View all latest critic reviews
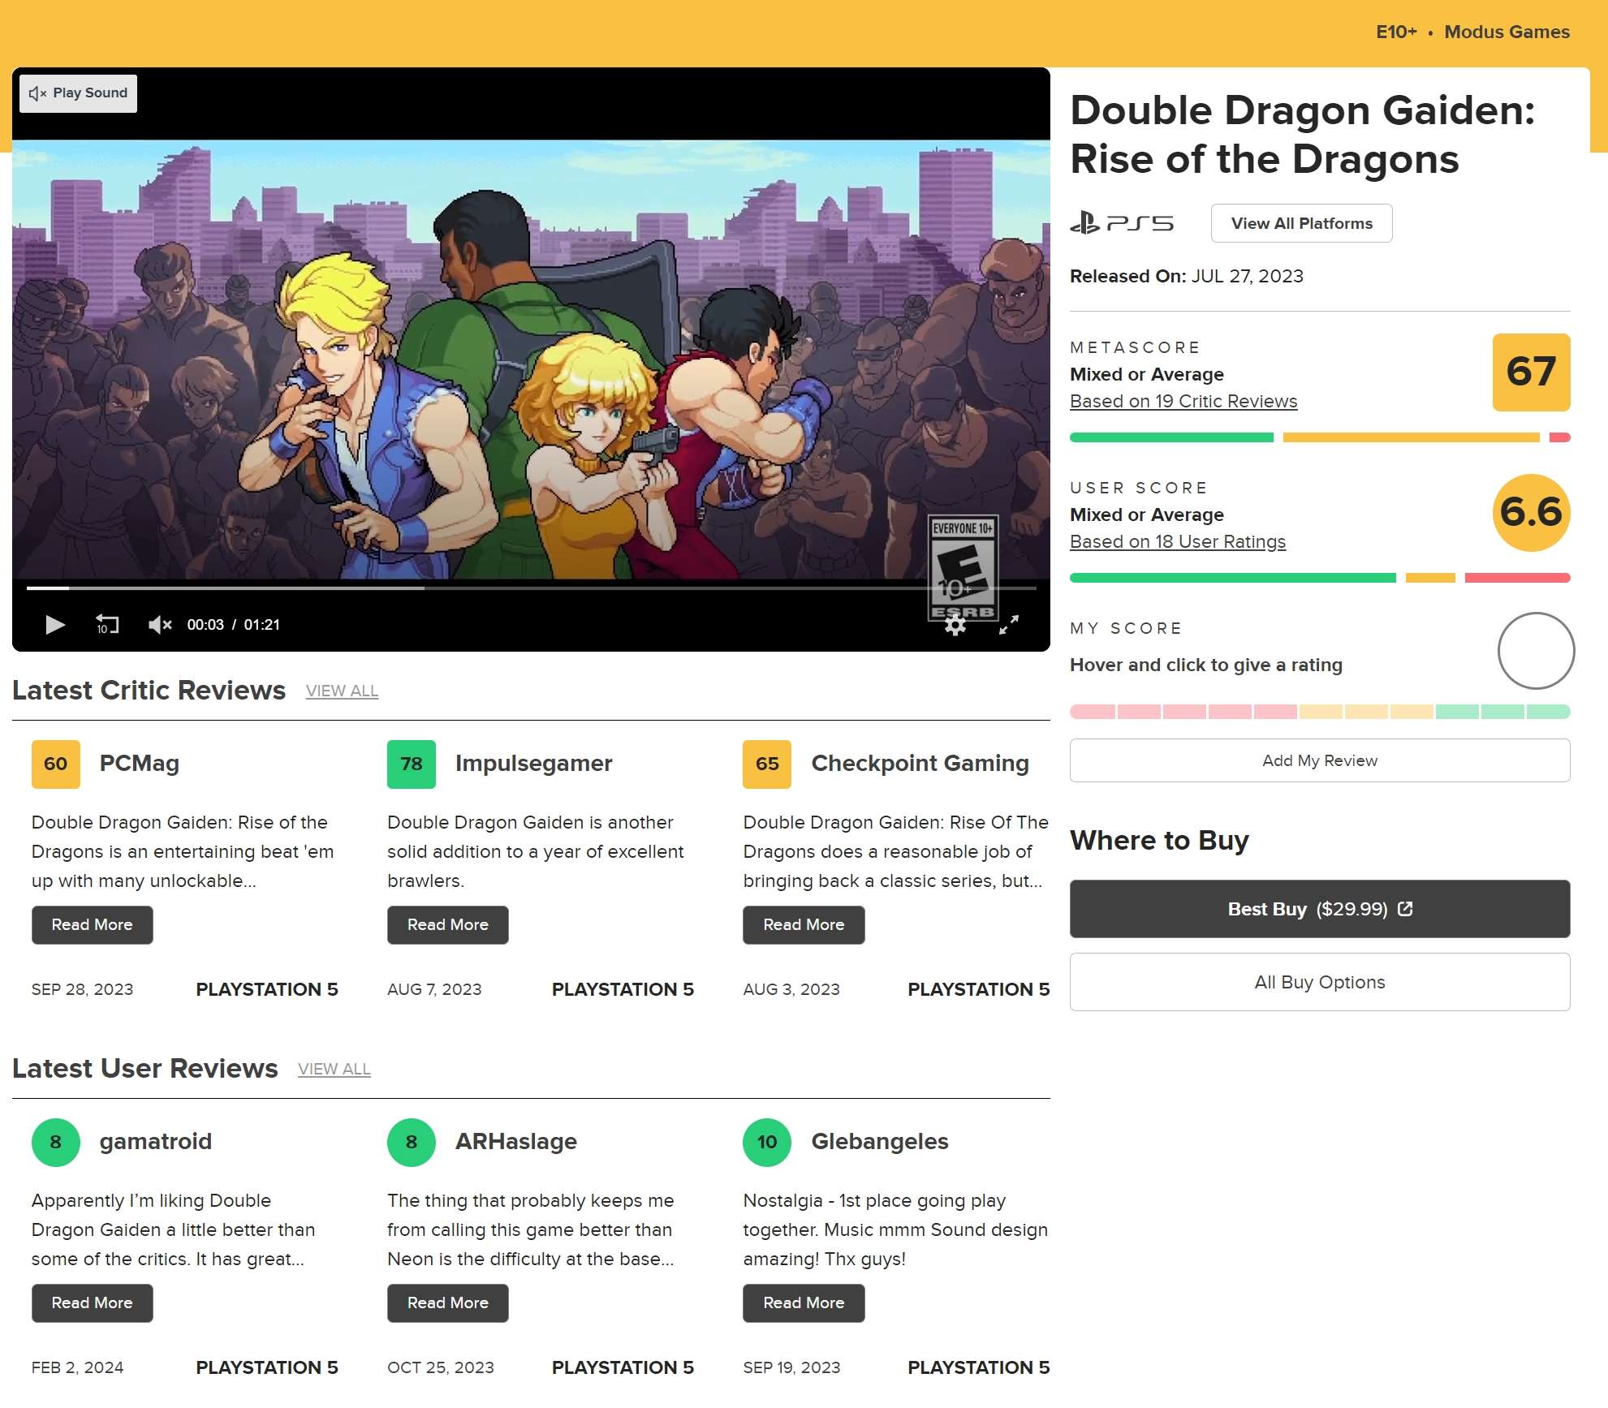Screen dimensions: 1608x1408 tap(342, 691)
